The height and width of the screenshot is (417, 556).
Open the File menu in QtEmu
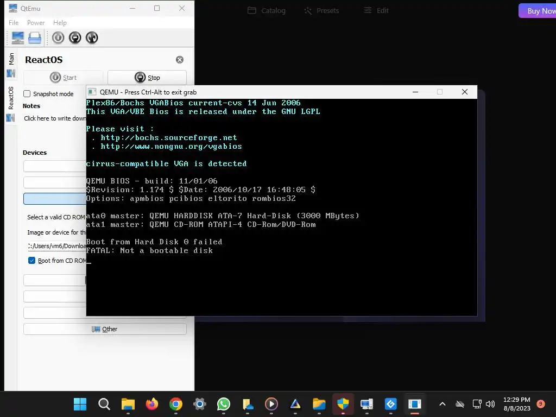click(x=14, y=23)
